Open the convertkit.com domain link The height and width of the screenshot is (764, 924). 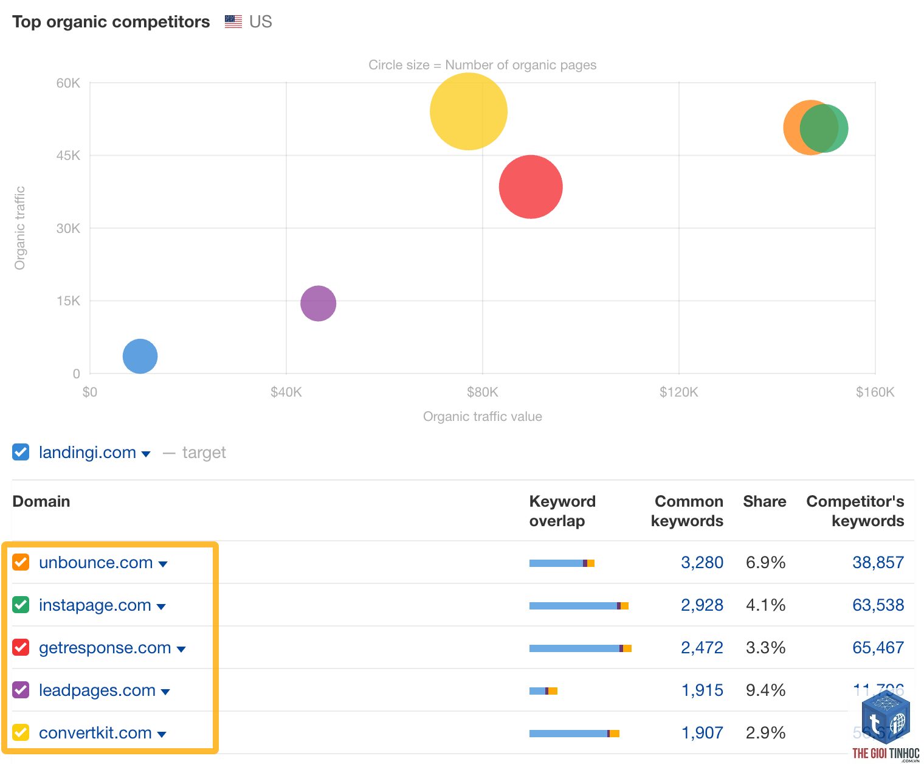[95, 732]
